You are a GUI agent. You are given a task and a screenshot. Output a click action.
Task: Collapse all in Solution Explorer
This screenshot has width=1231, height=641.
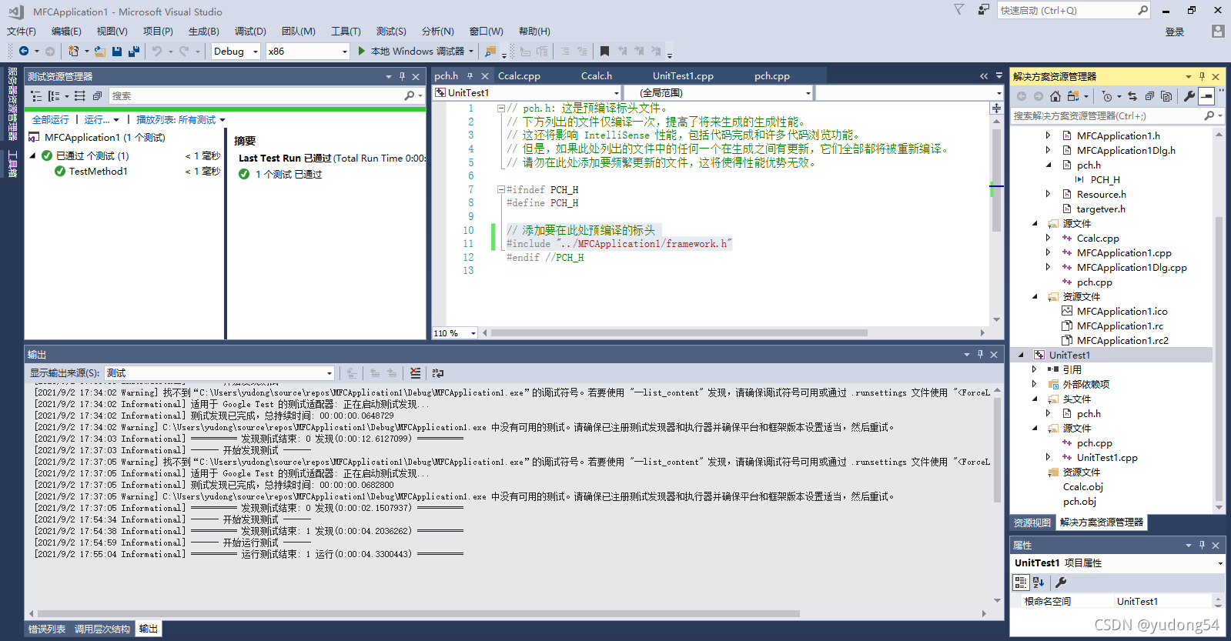coord(1149,96)
